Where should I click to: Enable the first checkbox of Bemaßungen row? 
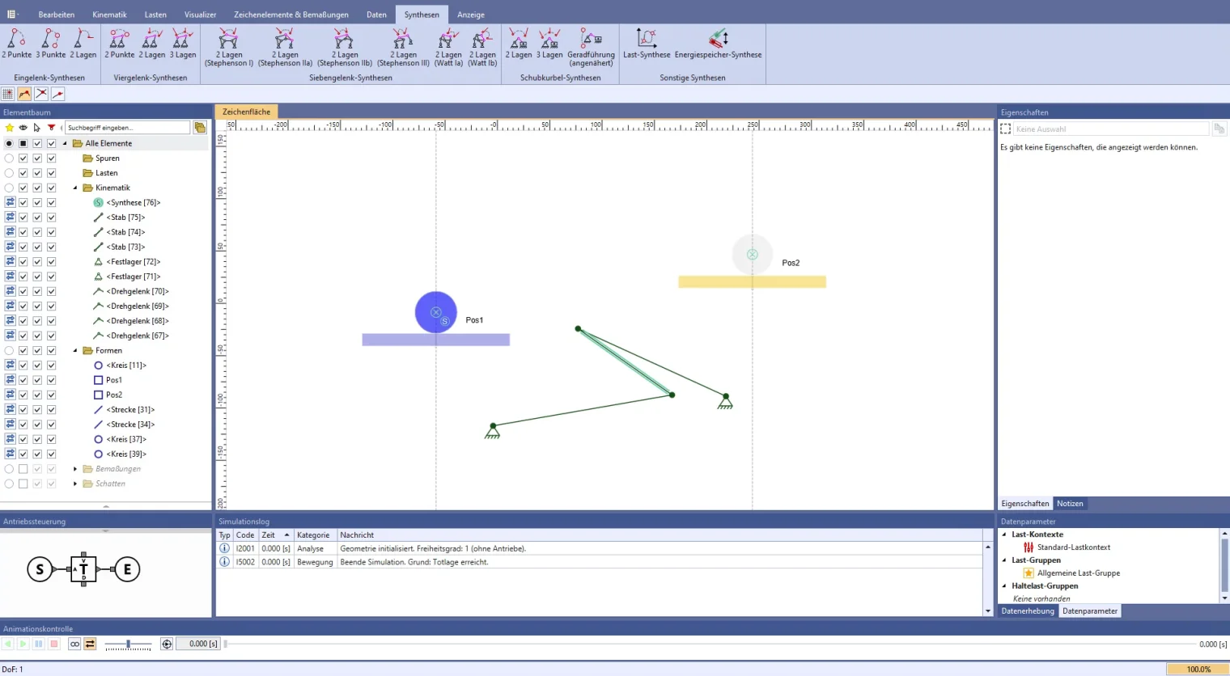click(x=23, y=469)
